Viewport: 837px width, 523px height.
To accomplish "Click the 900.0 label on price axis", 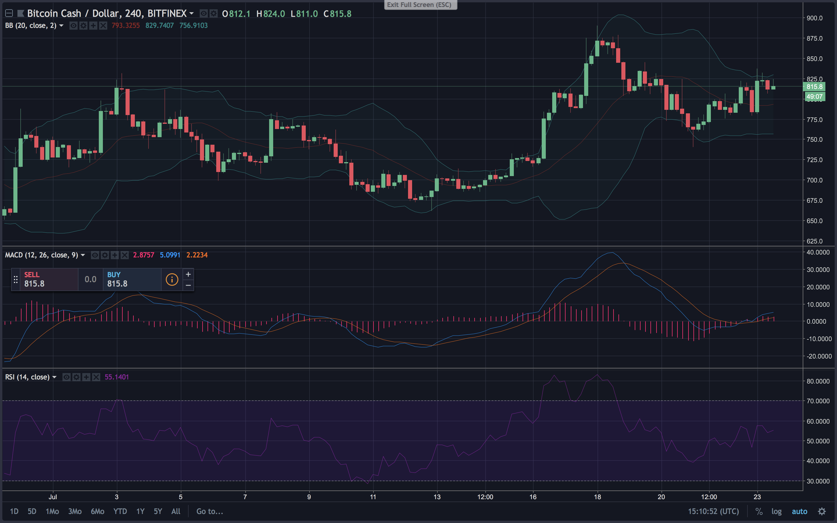I will (815, 18).
